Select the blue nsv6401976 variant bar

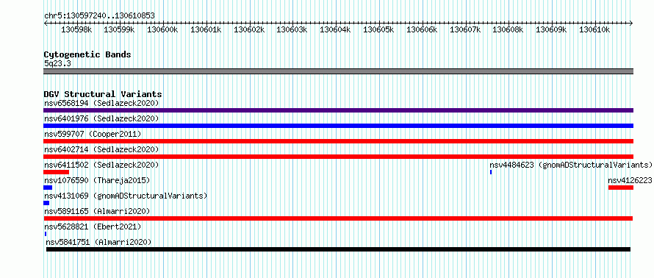338,126
